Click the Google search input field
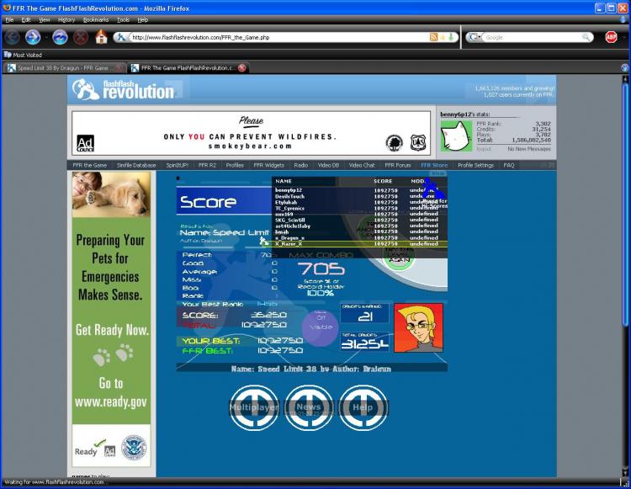The height and width of the screenshot is (489, 631). click(533, 37)
